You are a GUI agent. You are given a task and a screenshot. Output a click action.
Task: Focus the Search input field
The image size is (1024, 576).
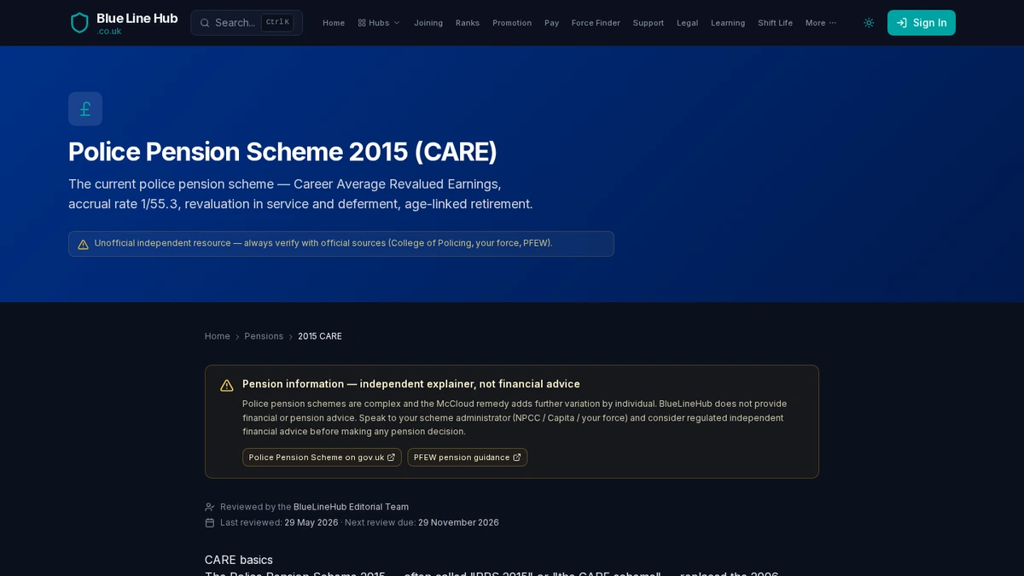pos(247,23)
